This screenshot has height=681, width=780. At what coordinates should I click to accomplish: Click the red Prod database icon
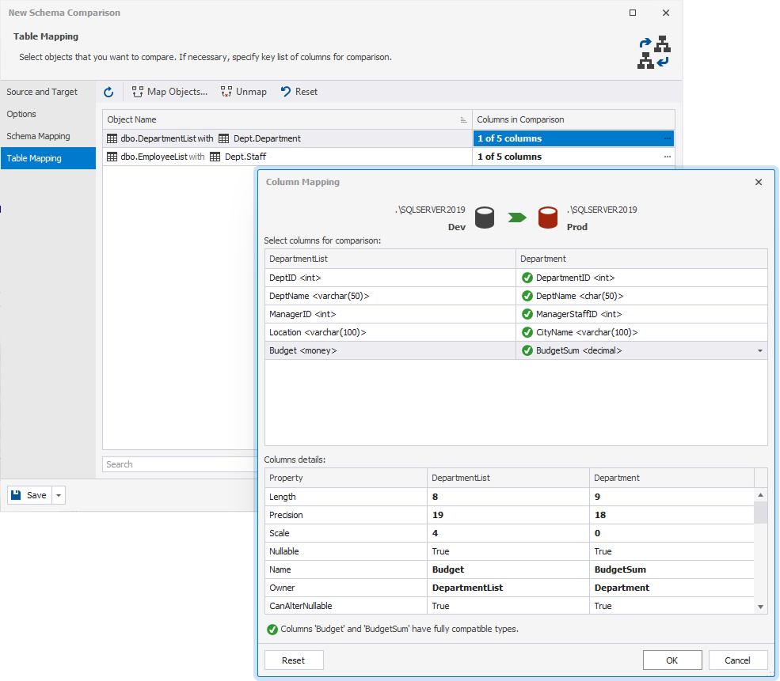point(548,218)
